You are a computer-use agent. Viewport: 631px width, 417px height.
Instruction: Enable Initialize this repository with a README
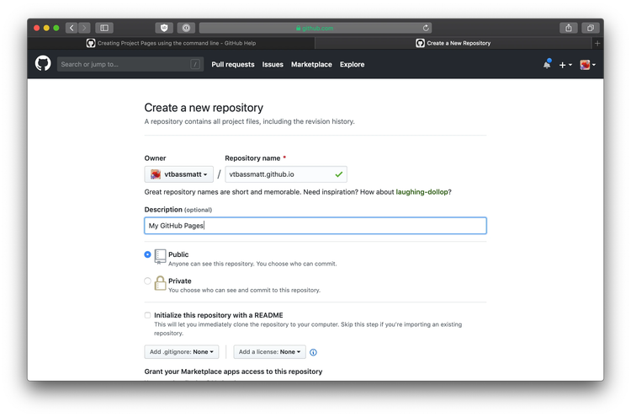[x=148, y=315]
